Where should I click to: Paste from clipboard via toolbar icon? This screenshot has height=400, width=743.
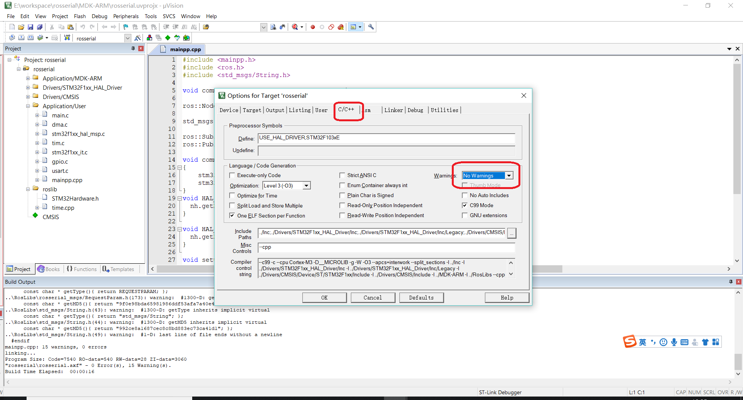(x=70, y=27)
